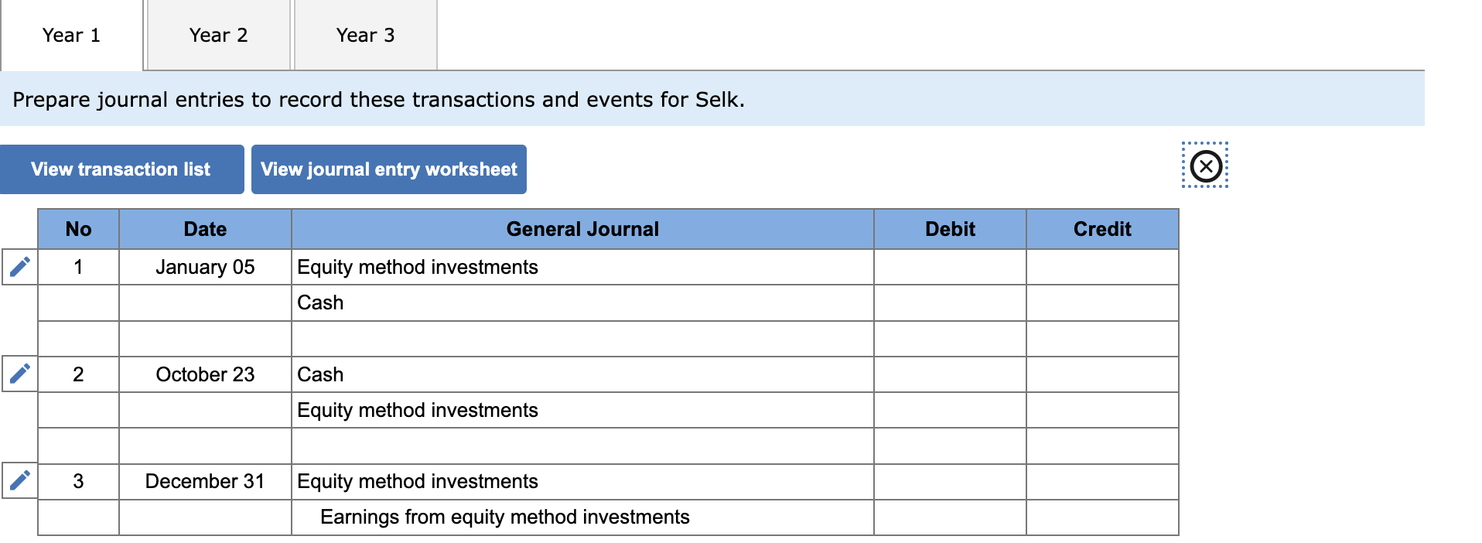Click the General Journal column header
Screen dimensions: 1482x543
(582, 229)
